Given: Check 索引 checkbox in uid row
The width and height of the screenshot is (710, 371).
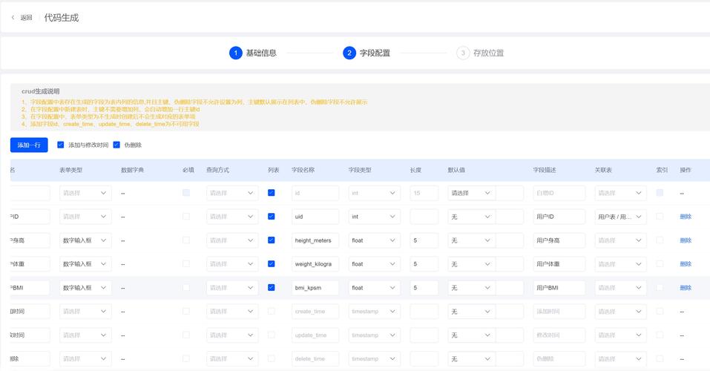Looking at the screenshot, I should [660, 217].
